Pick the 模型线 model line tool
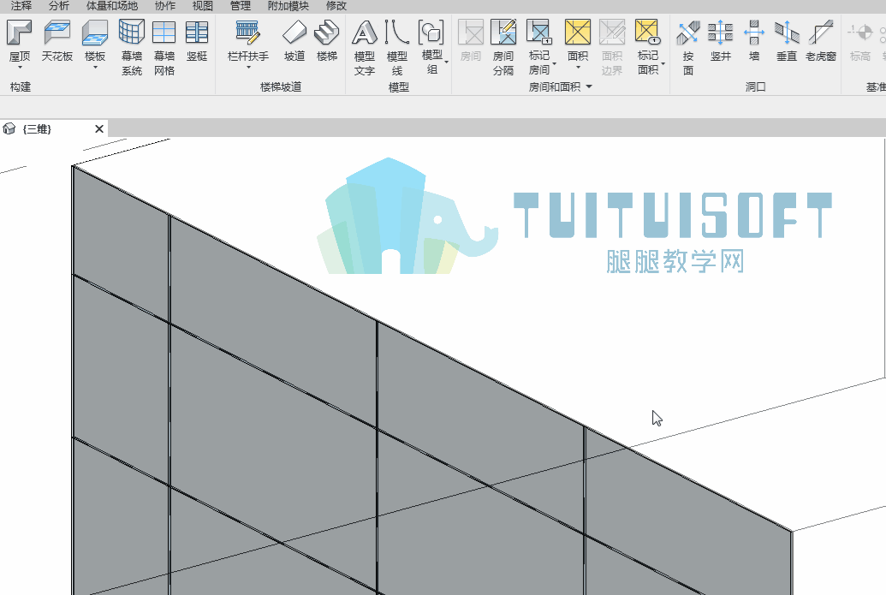Screen dimensions: 886x595 click(x=397, y=47)
